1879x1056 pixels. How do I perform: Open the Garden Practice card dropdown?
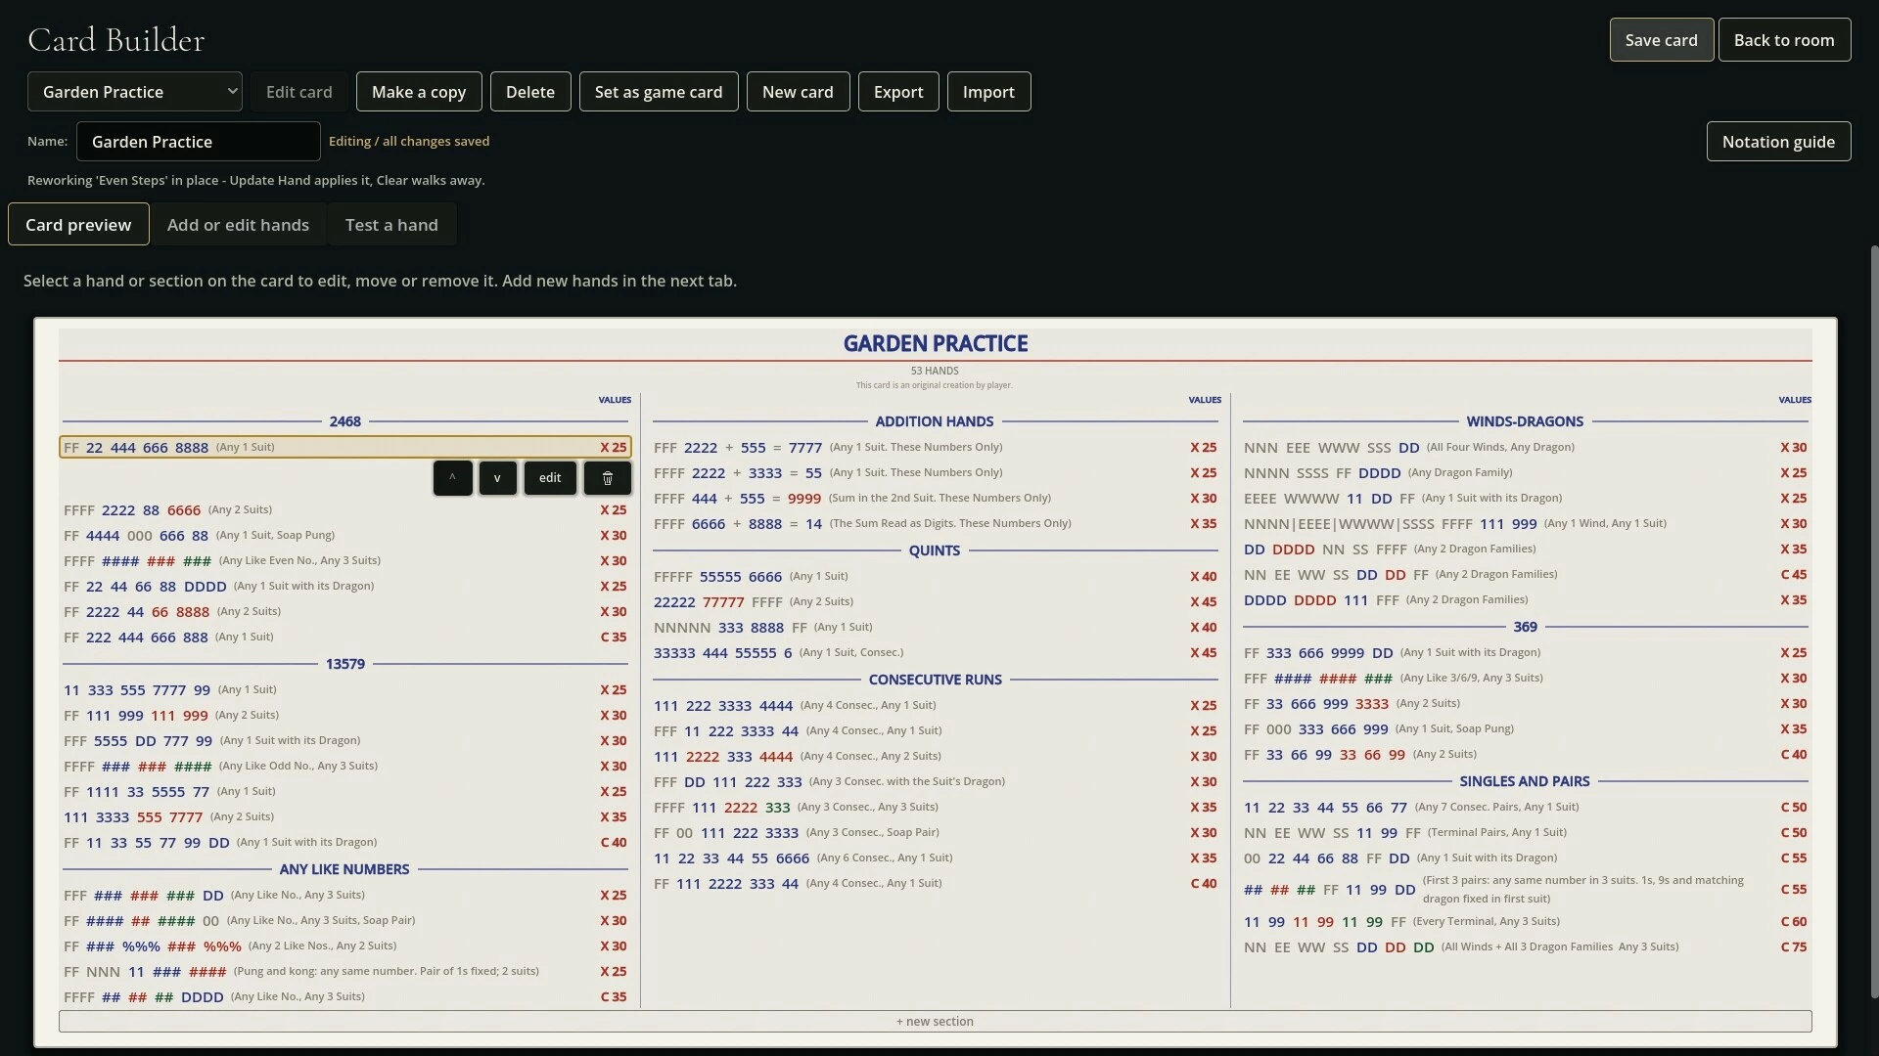coord(135,92)
